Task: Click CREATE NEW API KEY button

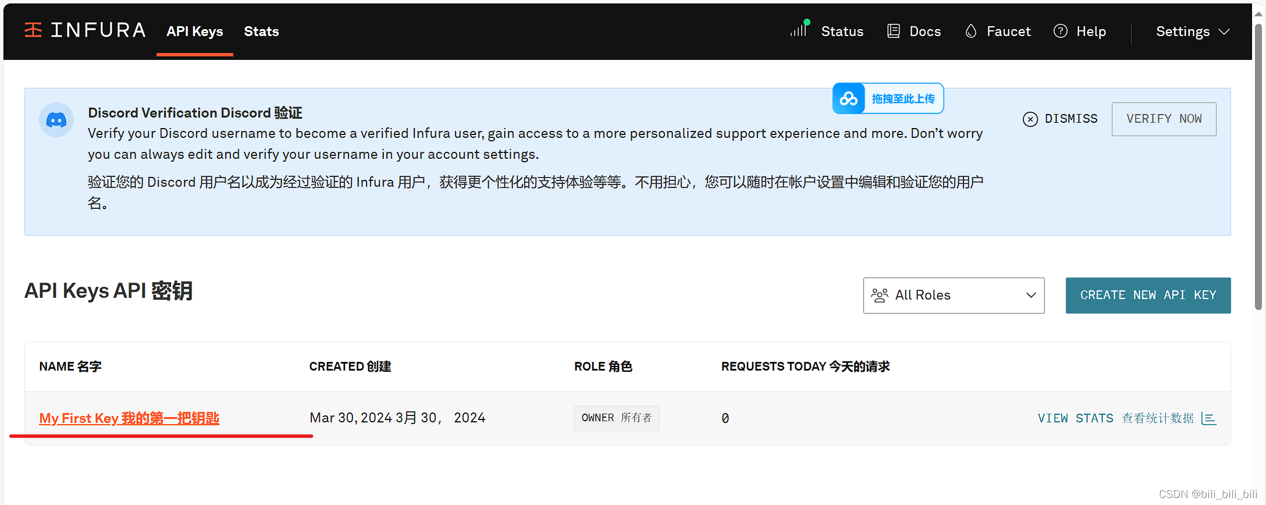Action: tap(1148, 296)
